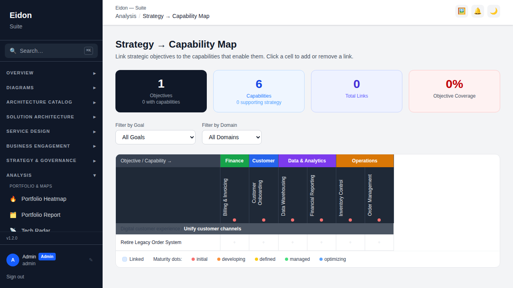The width and height of the screenshot is (513, 288).
Task: Click the Operations domain header
Action: coord(365,161)
